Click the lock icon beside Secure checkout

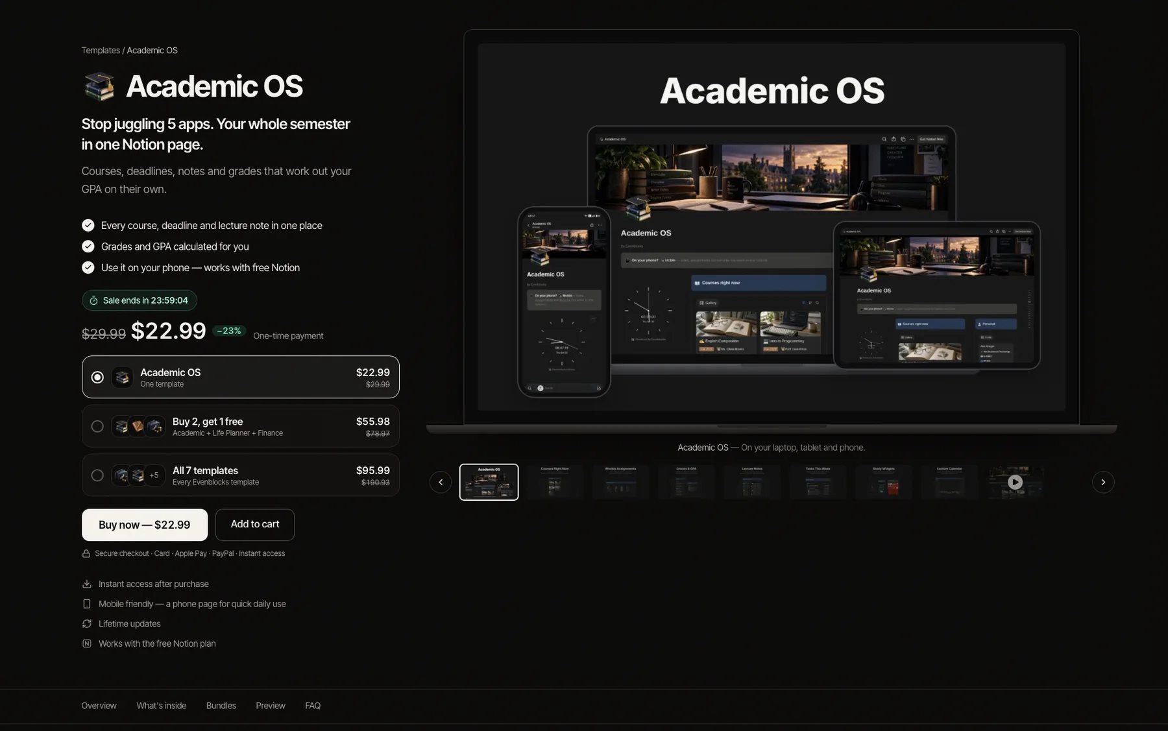click(x=86, y=553)
